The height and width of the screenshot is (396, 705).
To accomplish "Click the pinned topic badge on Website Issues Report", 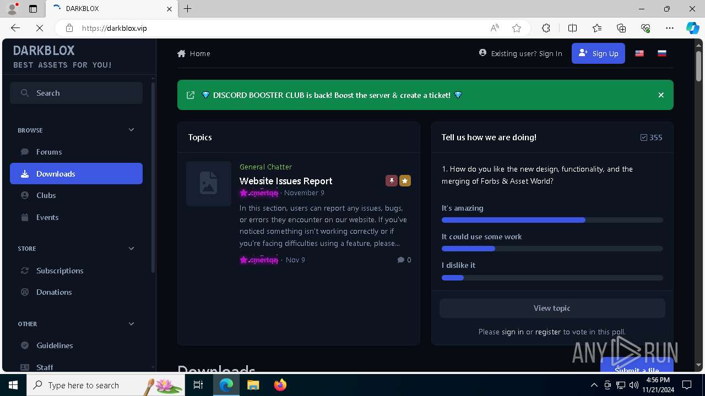I will (392, 181).
